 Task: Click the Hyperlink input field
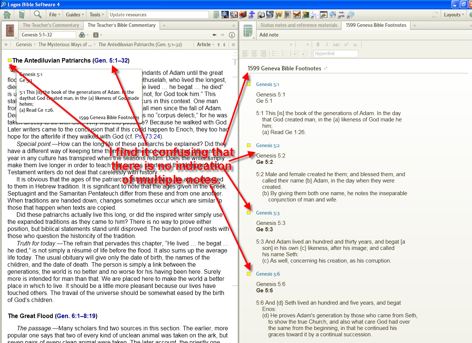pos(336,54)
